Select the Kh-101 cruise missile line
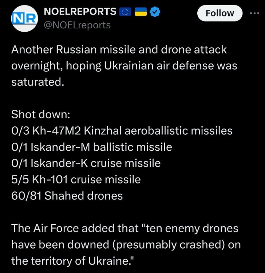Viewport: 265px width, 273px height. coord(76,179)
